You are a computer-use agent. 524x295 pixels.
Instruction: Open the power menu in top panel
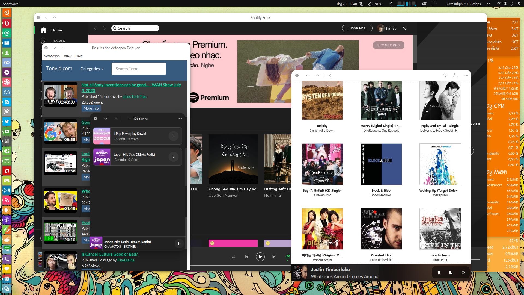coord(518,4)
